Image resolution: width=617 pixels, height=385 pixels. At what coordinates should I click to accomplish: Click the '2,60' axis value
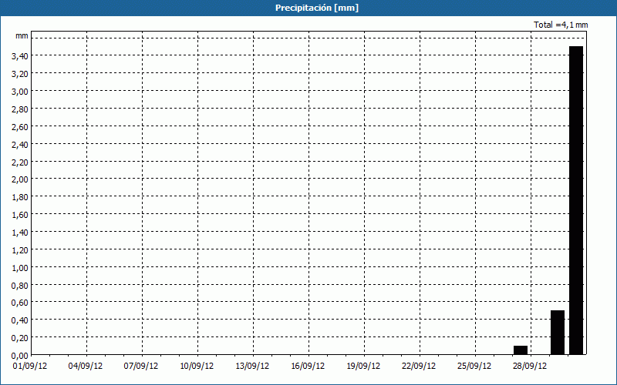click(x=20, y=127)
